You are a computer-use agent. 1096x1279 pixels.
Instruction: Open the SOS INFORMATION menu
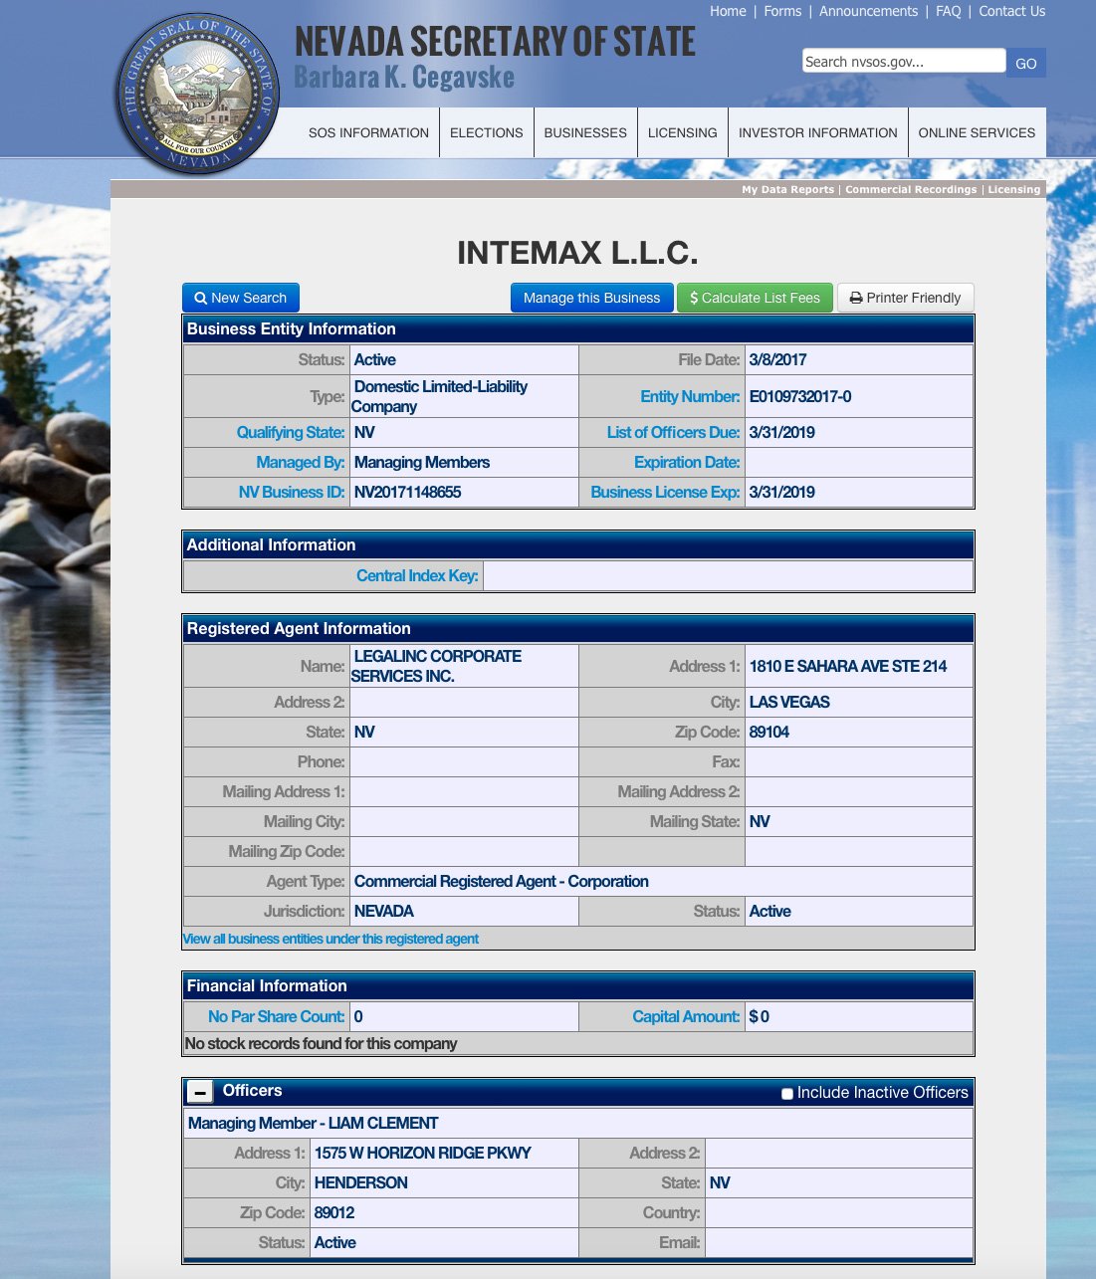pos(368,132)
